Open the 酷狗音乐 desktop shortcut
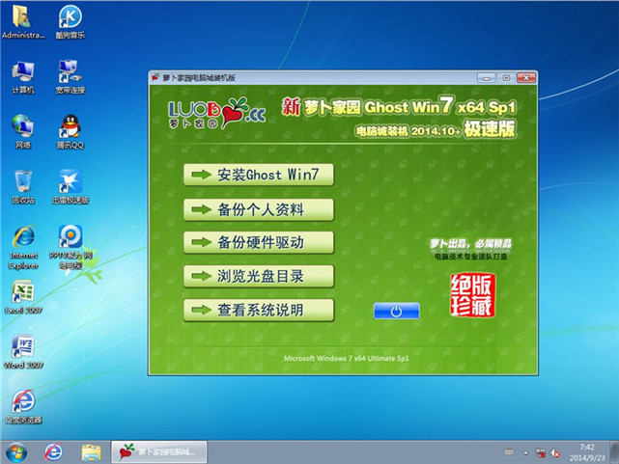619x464 pixels. click(x=70, y=21)
